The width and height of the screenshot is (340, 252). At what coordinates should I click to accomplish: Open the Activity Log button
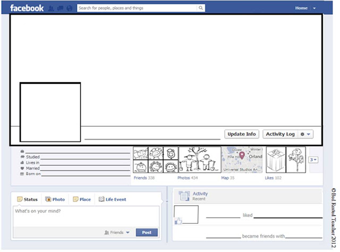(x=280, y=134)
